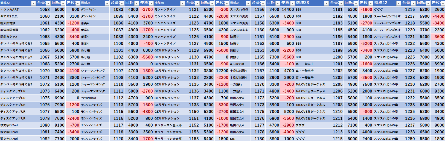The width and height of the screenshot is (445, 141).
Task: Select ヴヴヴ cell in row 1216
Action: tap(387, 10)
